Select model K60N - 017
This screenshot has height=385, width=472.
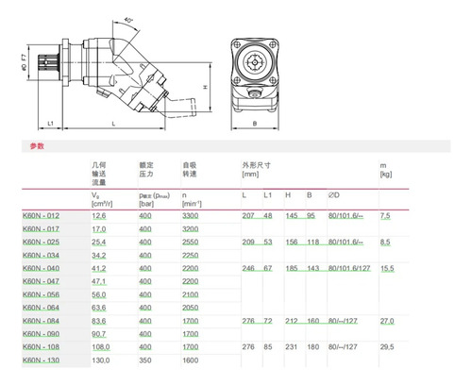41,229
